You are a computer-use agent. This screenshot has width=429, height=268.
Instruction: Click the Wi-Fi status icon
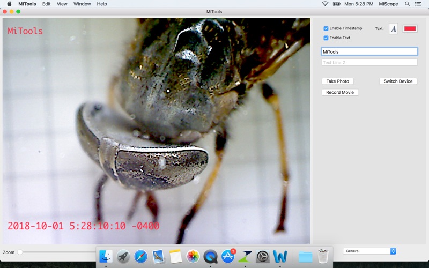325,4
